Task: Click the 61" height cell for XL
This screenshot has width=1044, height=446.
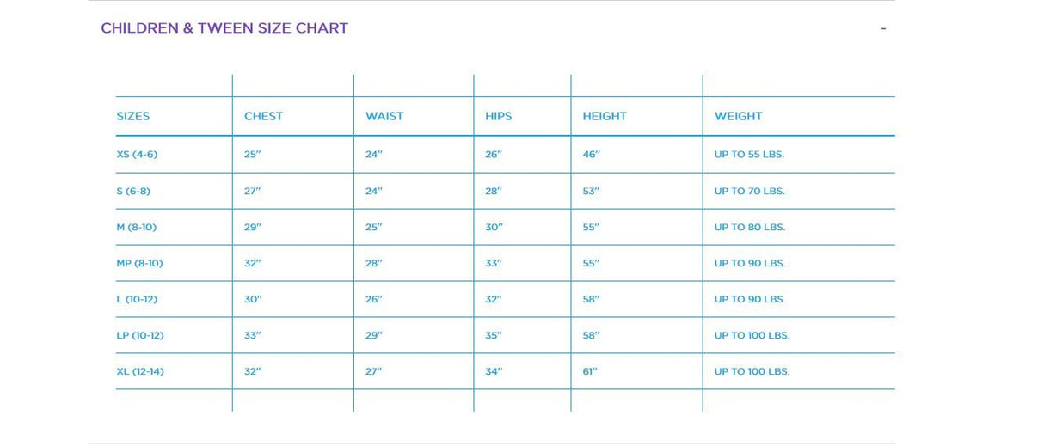Action: 590,371
